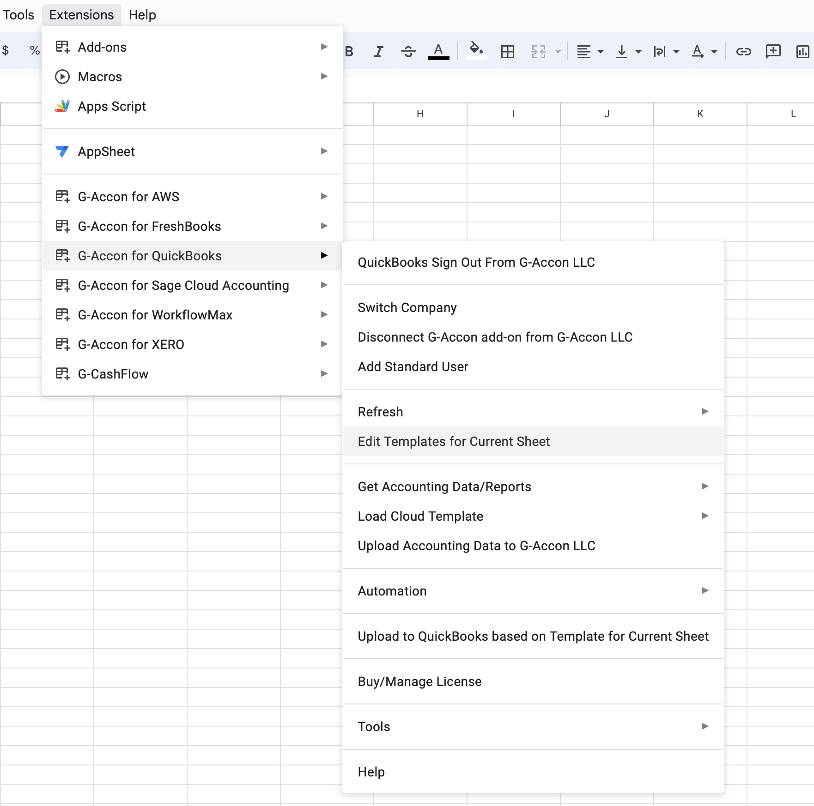
Task: Close the Extensions menu tab
Action: coord(81,15)
